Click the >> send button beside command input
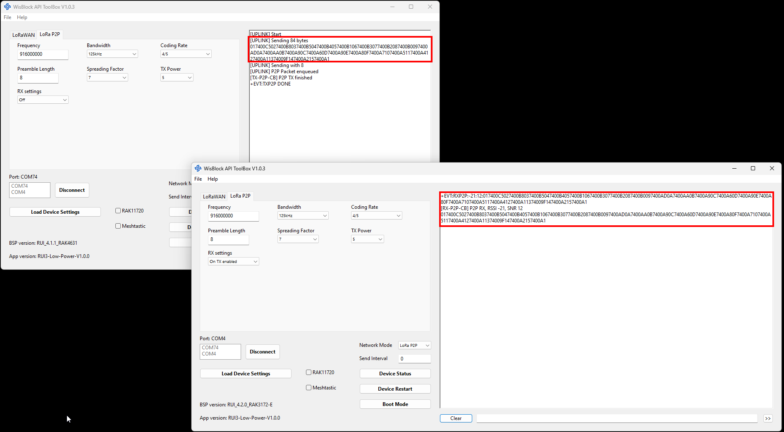The width and height of the screenshot is (784, 432). coord(767,418)
